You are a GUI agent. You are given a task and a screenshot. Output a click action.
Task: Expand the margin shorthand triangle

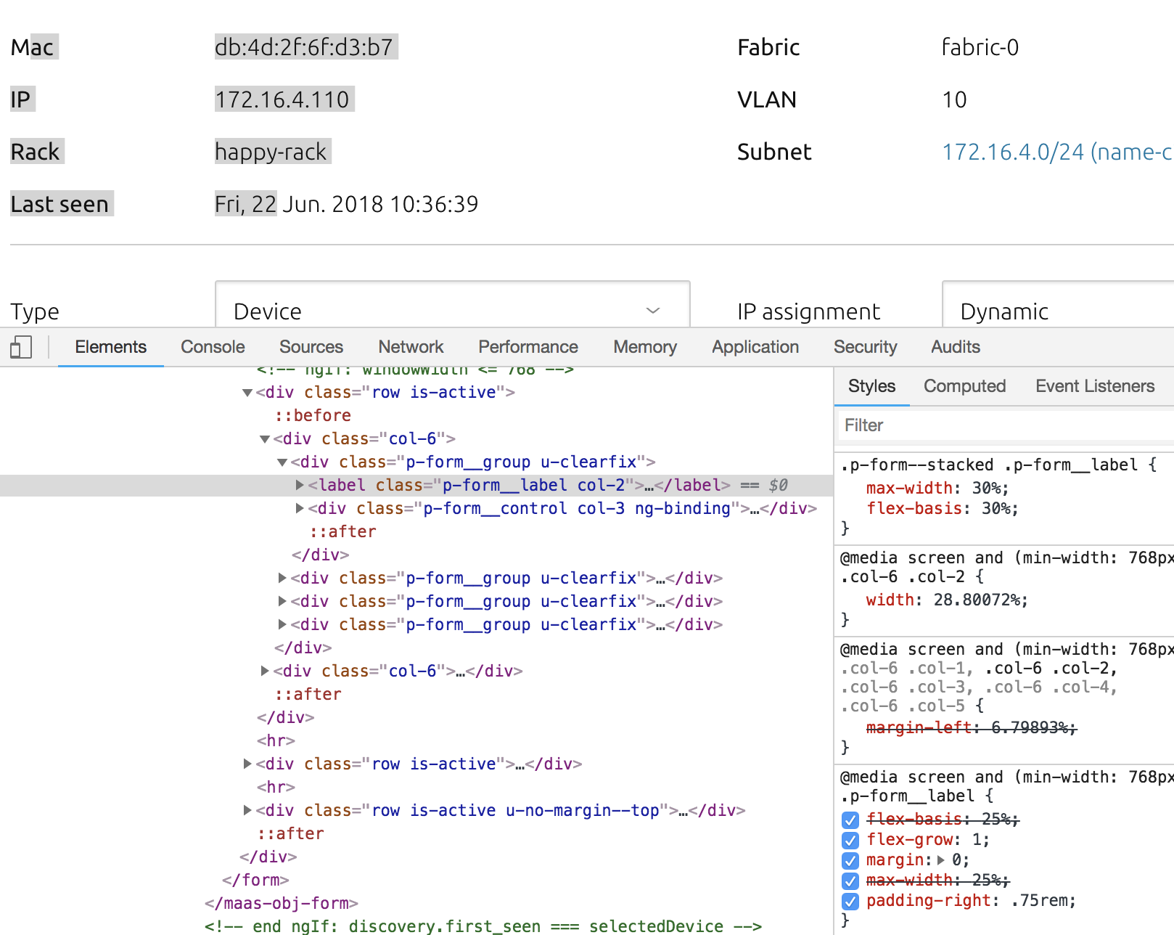[941, 860]
